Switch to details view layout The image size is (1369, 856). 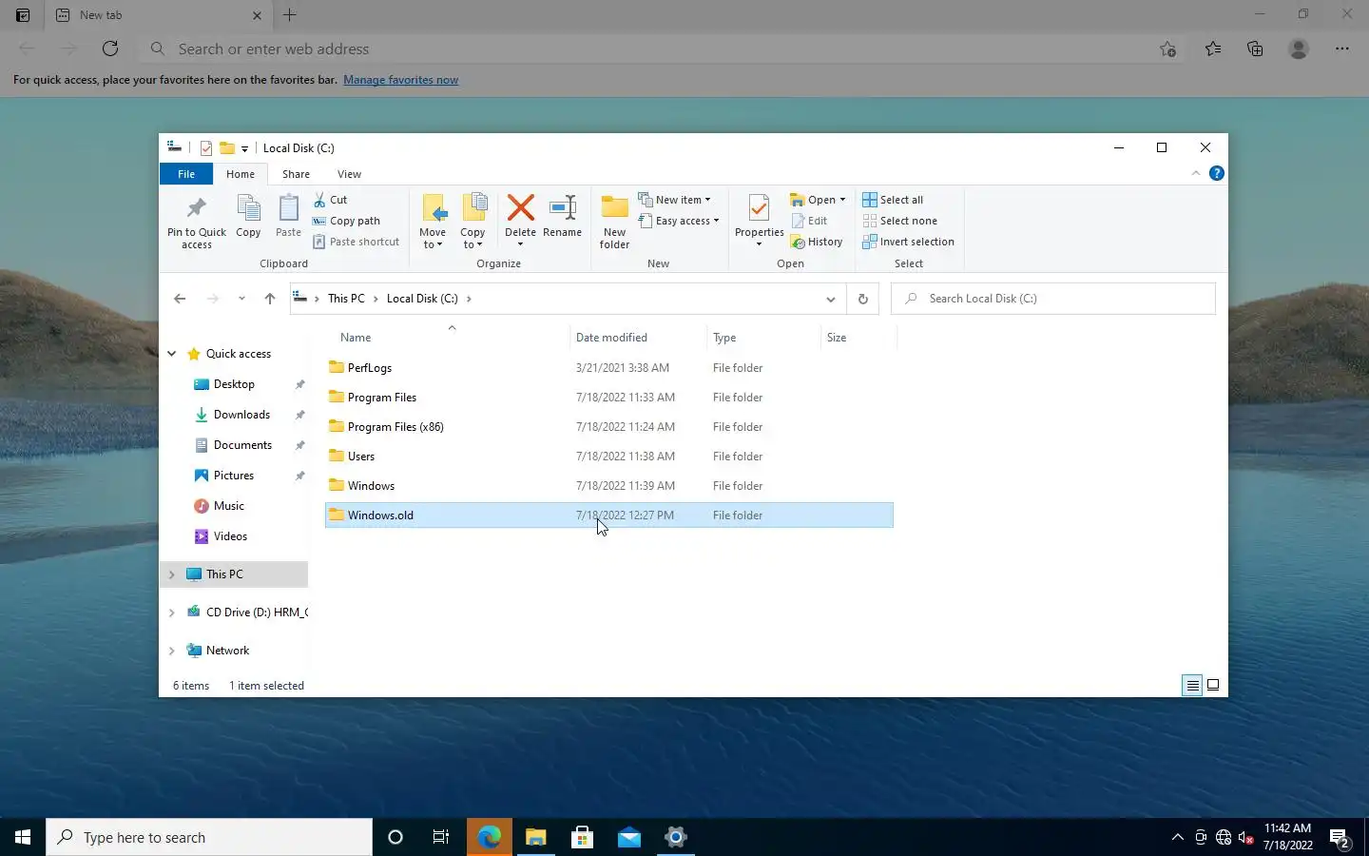tap(1192, 685)
